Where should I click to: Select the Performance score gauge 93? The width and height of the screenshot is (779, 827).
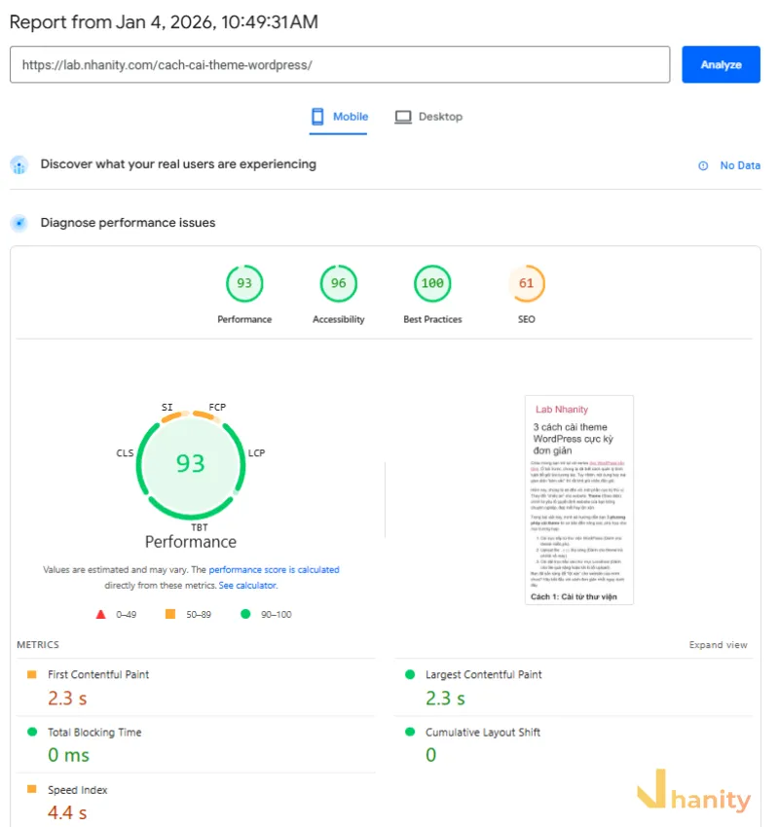244,283
